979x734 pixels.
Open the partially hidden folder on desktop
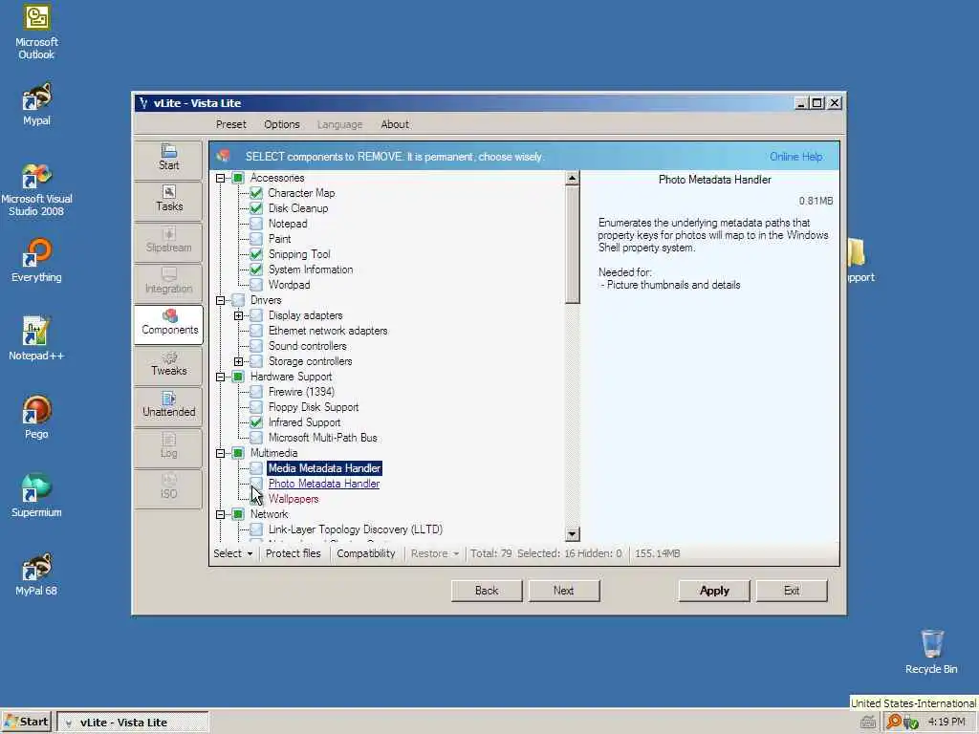pos(860,260)
